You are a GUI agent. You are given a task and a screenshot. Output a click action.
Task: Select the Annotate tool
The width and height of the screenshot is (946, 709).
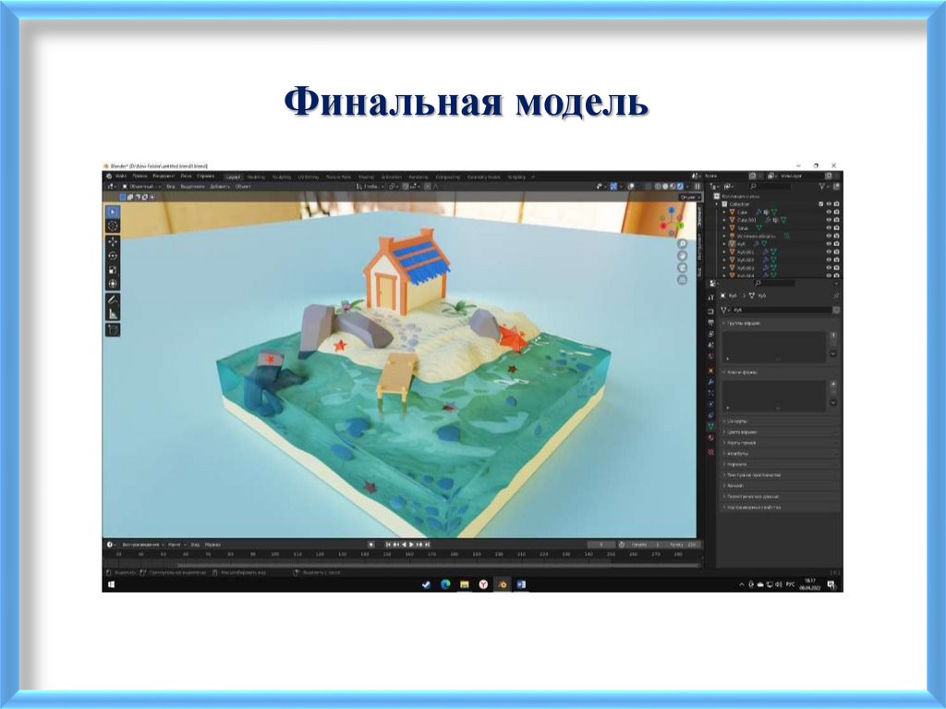112,299
